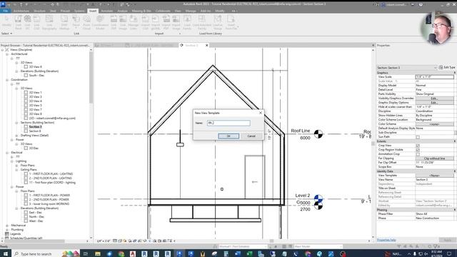Click Cancel in New View Template dialog
This screenshot has width=457, height=257.
pos(251,136)
